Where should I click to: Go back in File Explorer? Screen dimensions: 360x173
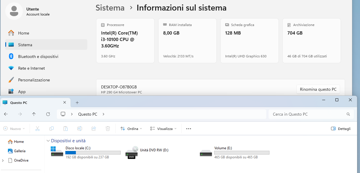[x=6, y=114]
